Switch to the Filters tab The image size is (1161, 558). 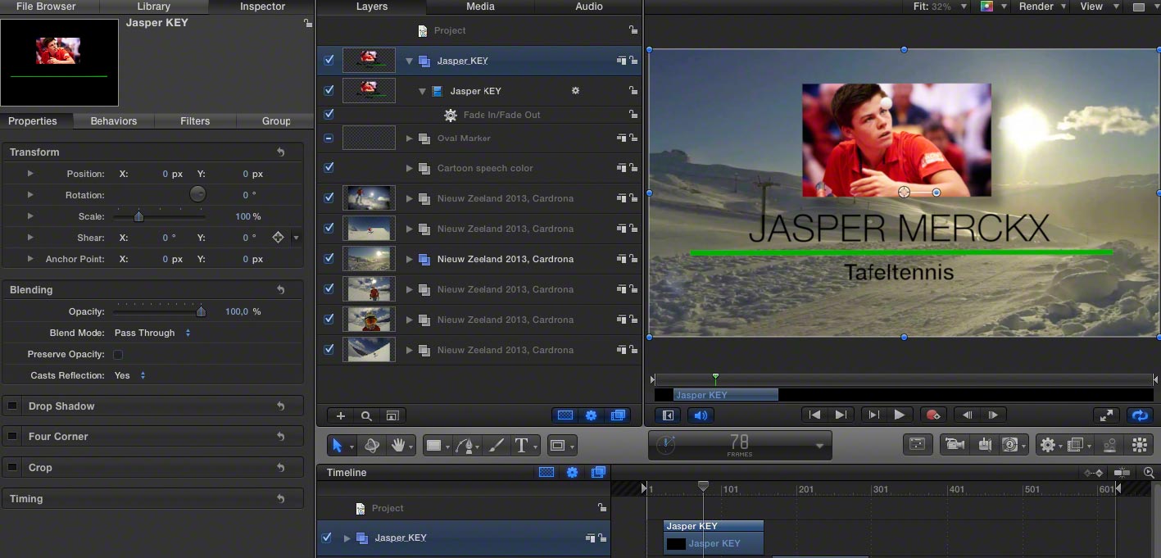[x=195, y=121]
